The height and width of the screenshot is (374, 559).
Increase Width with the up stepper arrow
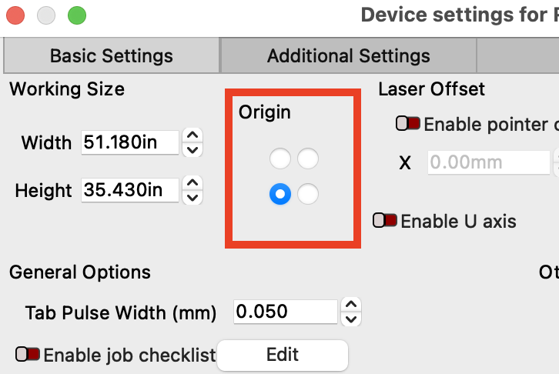point(194,135)
